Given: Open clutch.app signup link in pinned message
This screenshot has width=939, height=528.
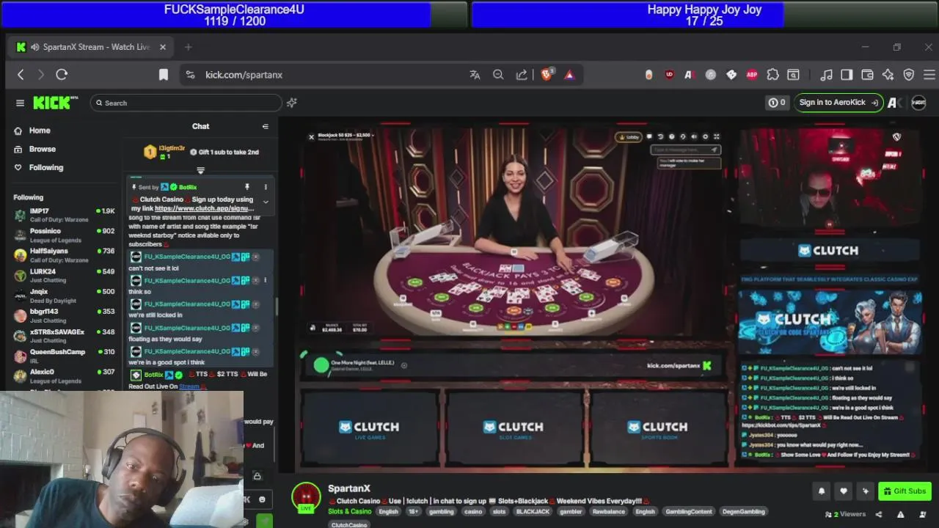Looking at the screenshot, I should pyautogui.click(x=205, y=208).
